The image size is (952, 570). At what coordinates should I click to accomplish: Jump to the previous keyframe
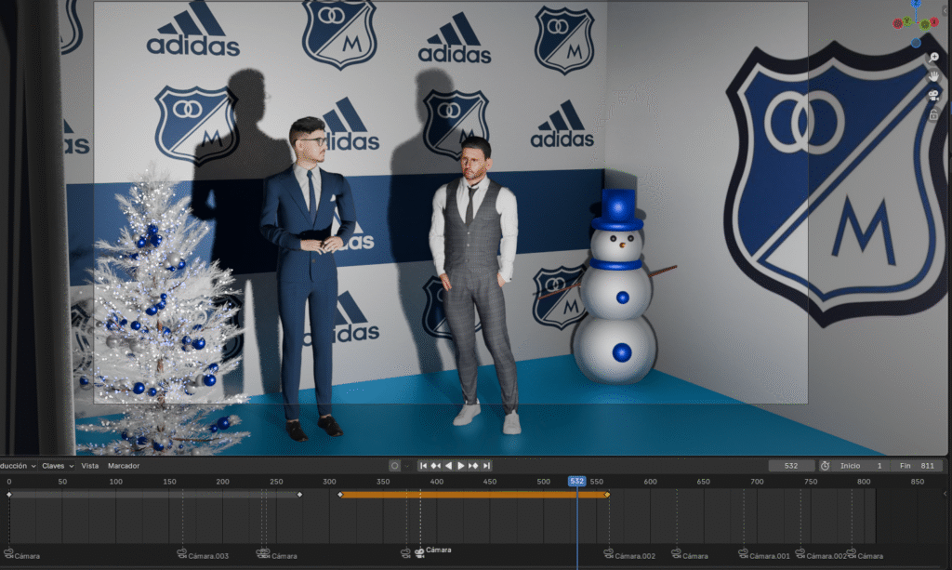pos(436,465)
